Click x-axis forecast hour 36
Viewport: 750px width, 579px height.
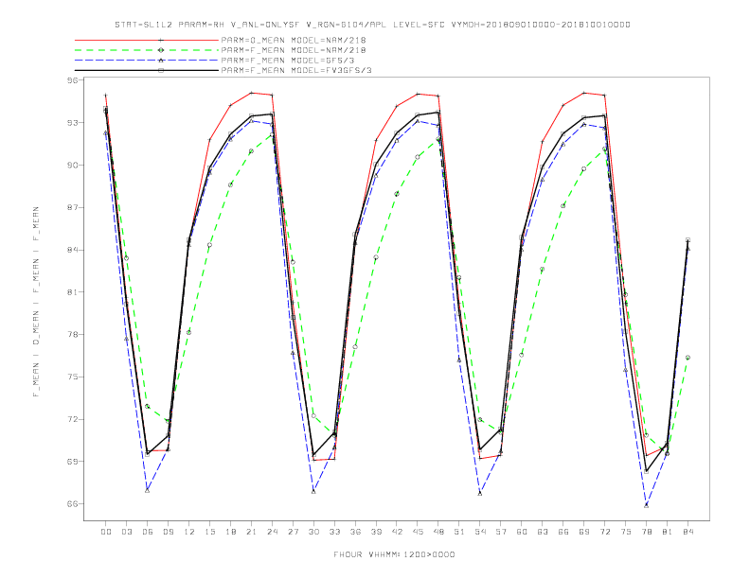355,532
